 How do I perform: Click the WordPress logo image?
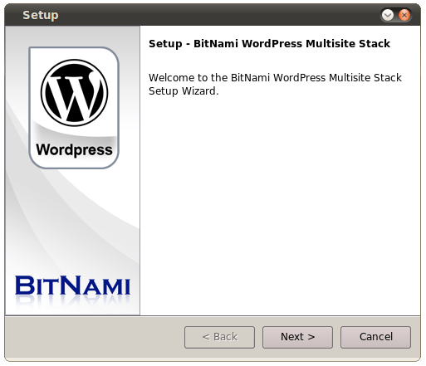[x=74, y=93]
